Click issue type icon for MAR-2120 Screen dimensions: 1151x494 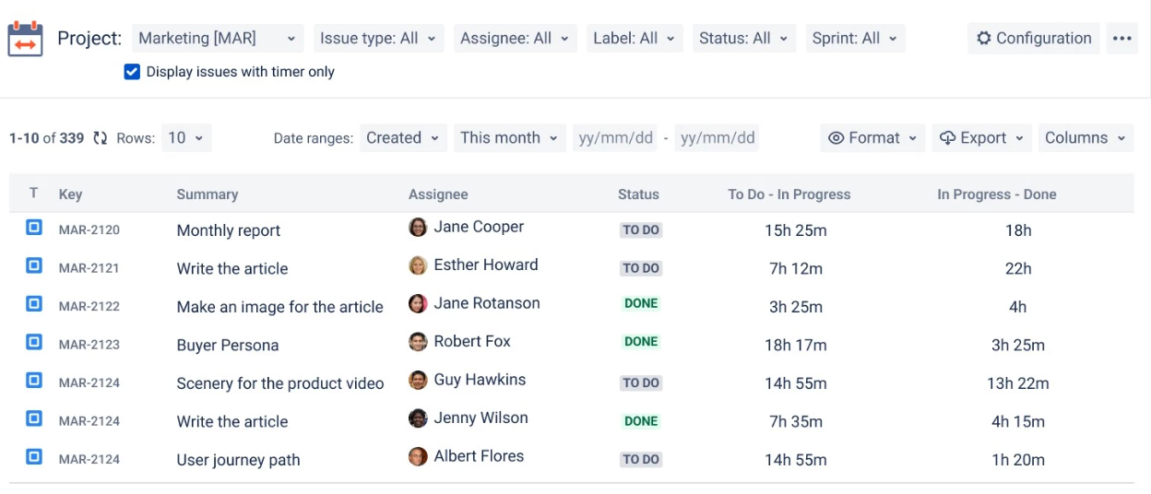(x=34, y=227)
